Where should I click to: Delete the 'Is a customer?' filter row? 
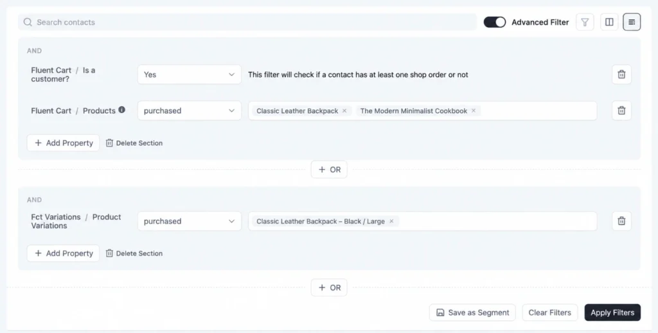coord(621,75)
